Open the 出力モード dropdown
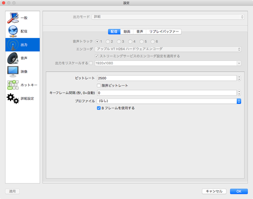Image resolution: width=253 pixels, height=199 pixels. click(168, 17)
